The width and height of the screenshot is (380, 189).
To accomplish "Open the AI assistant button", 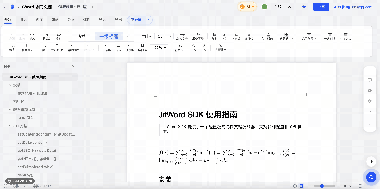I will (247, 7).
